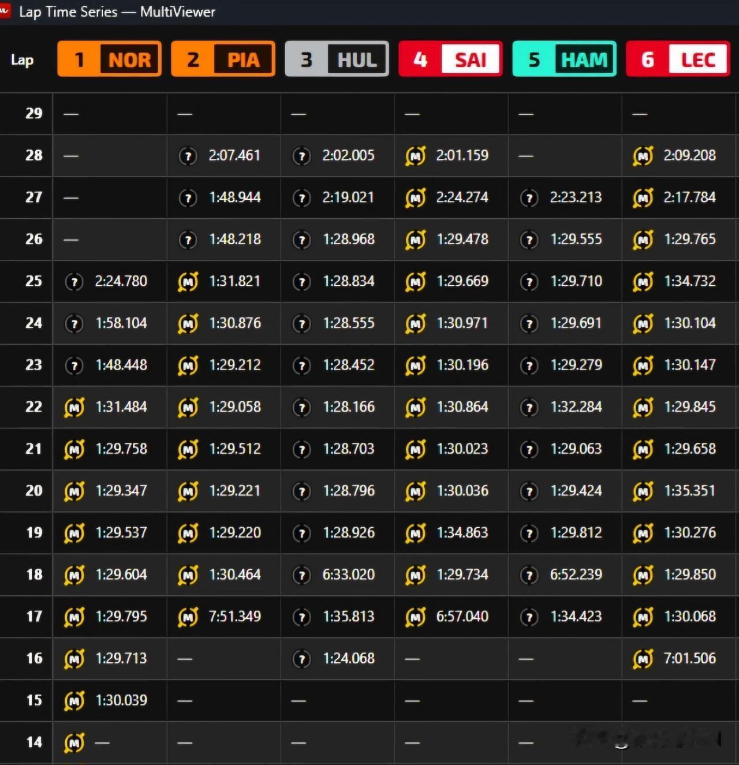Image resolution: width=739 pixels, height=765 pixels.
Task: Click lap time 1:29.478
Action: (462, 240)
